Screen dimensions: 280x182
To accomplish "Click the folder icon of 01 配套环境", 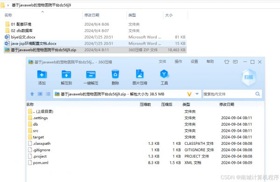I will coord(7,24).
